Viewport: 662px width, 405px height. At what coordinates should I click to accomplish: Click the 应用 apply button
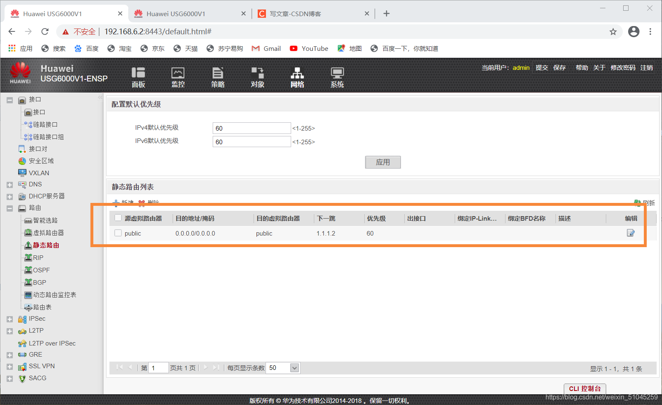click(383, 162)
